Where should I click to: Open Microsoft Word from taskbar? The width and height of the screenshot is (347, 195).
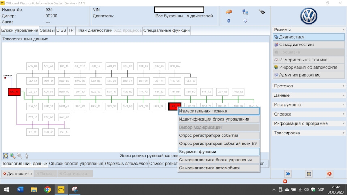tap(20, 190)
